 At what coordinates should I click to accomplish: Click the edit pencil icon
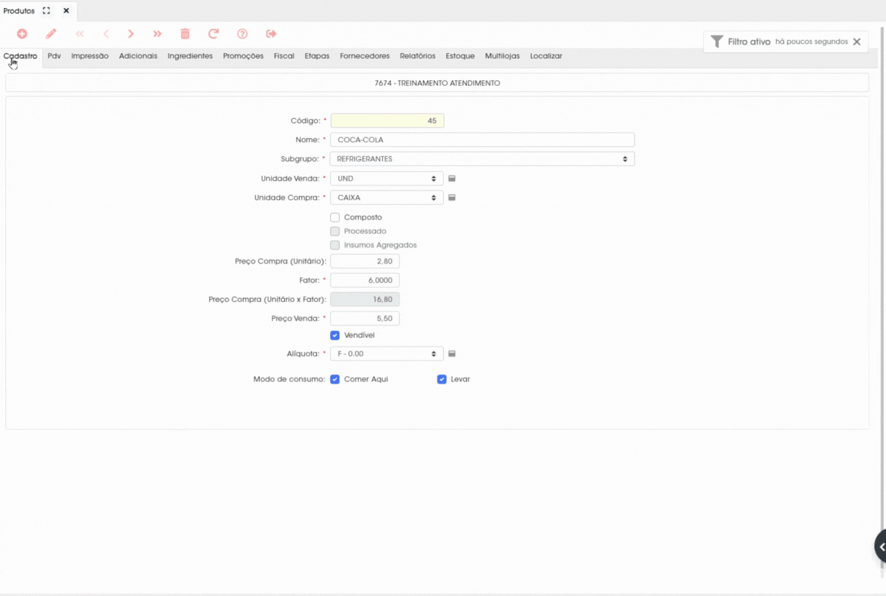pos(51,34)
